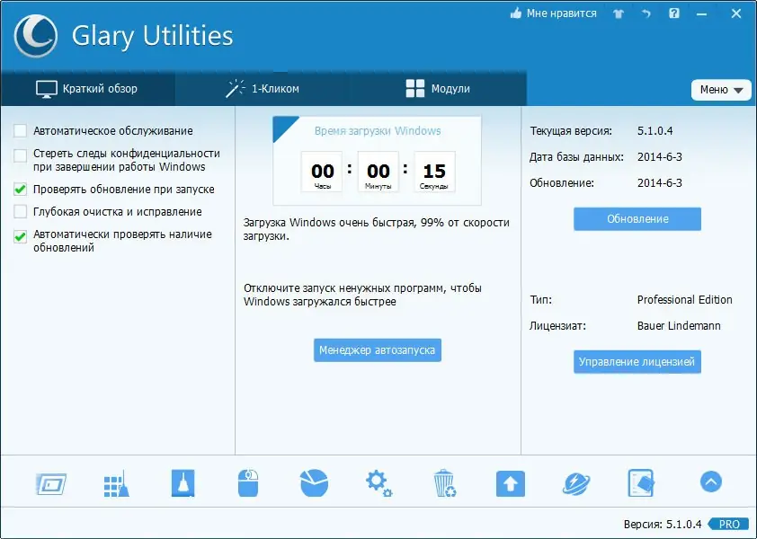Enable 'Глубокая очистка и исправление' checkbox
Image resolution: width=757 pixels, height=539 pixels.
click(x=21, y=211)
